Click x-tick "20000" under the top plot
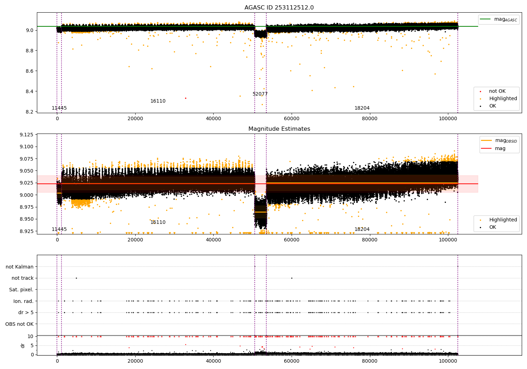Image resolution: width=527 pixels, height=369 pixels. 135,119
